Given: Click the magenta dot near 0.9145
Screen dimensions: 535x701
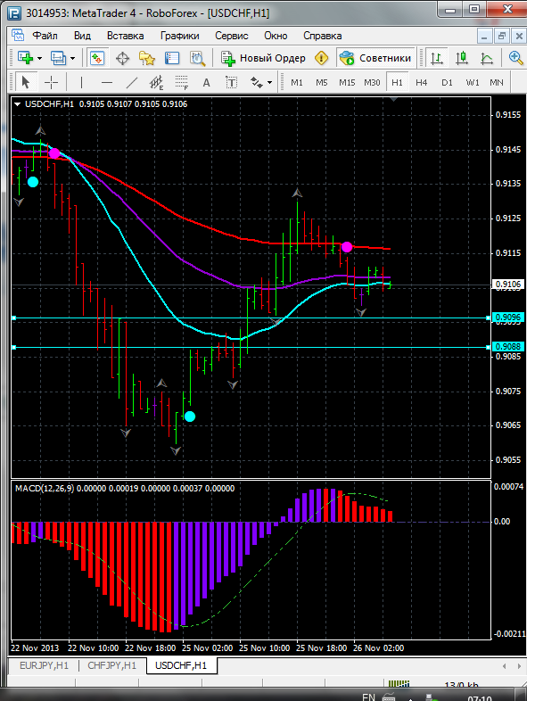Looking at the screenshot, I should (x=54, y=153).
